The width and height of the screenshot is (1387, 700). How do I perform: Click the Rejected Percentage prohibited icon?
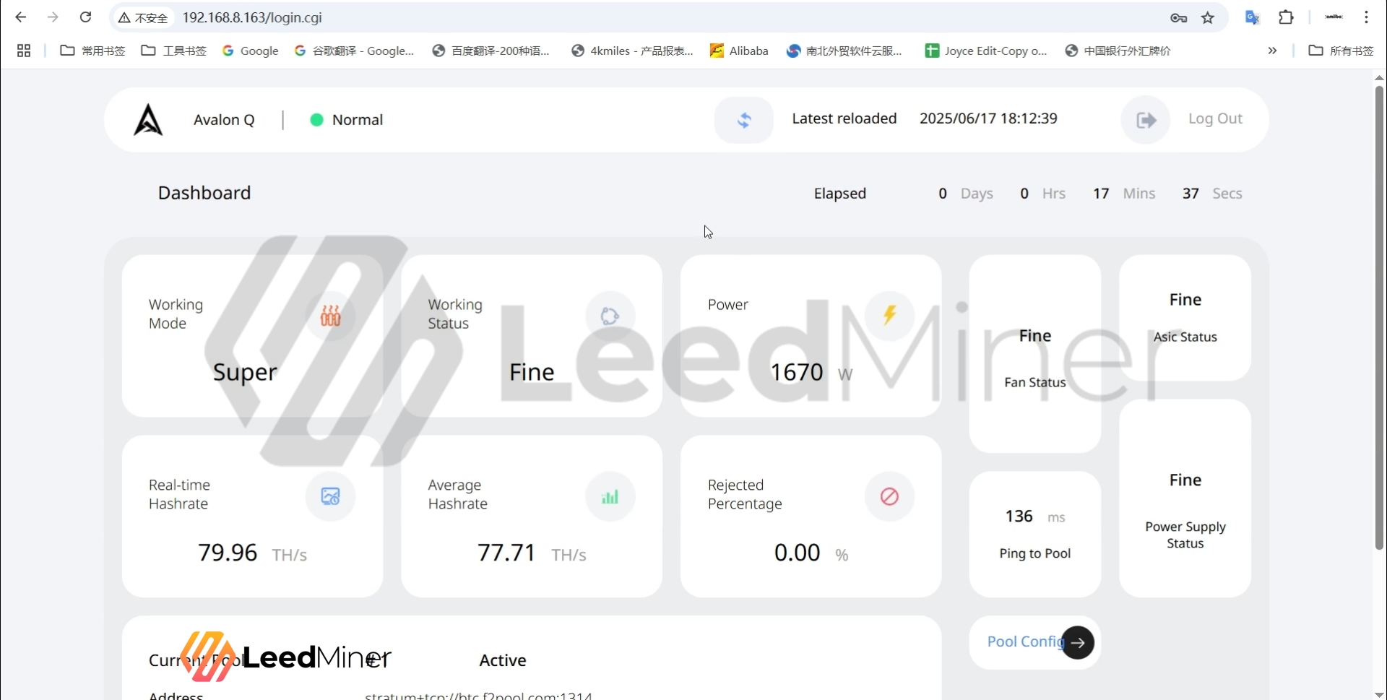pos(889,496)
